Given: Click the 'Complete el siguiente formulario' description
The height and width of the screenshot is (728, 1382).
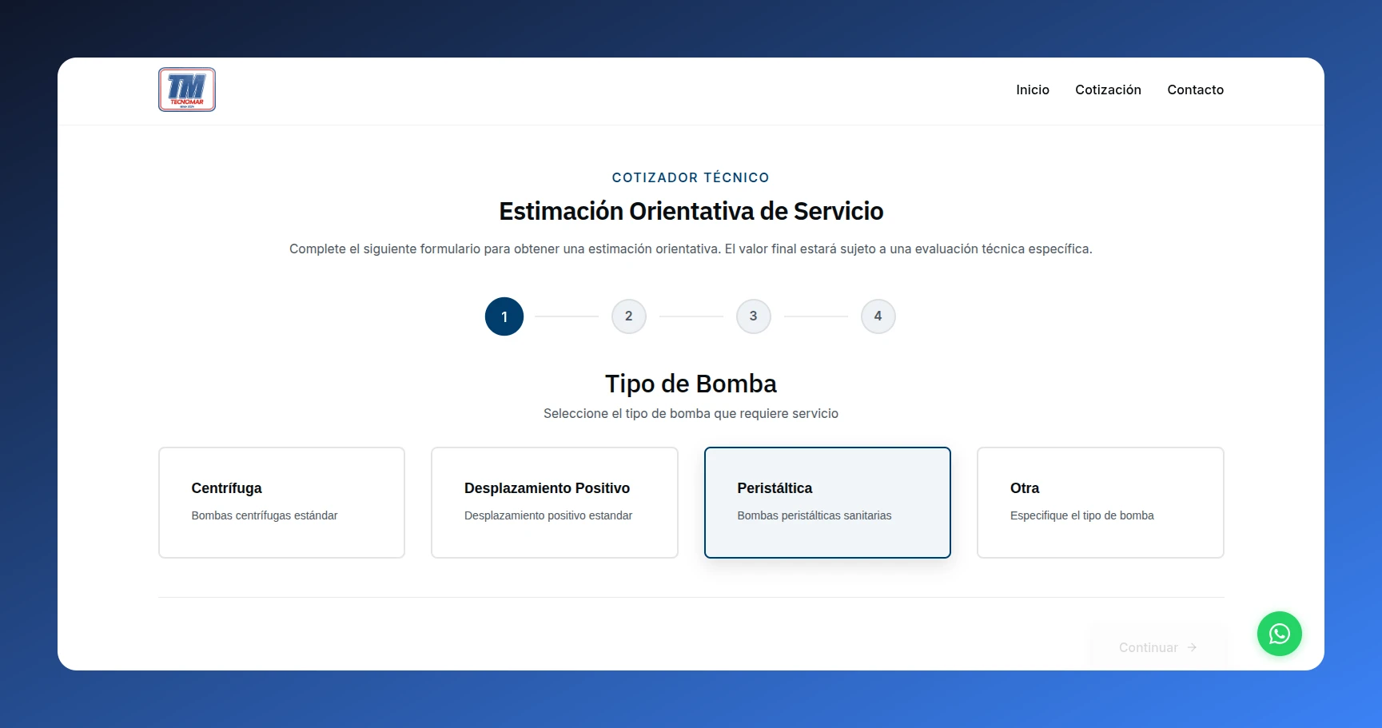Looking at the screenshot, I should click(x=691, y=249).
